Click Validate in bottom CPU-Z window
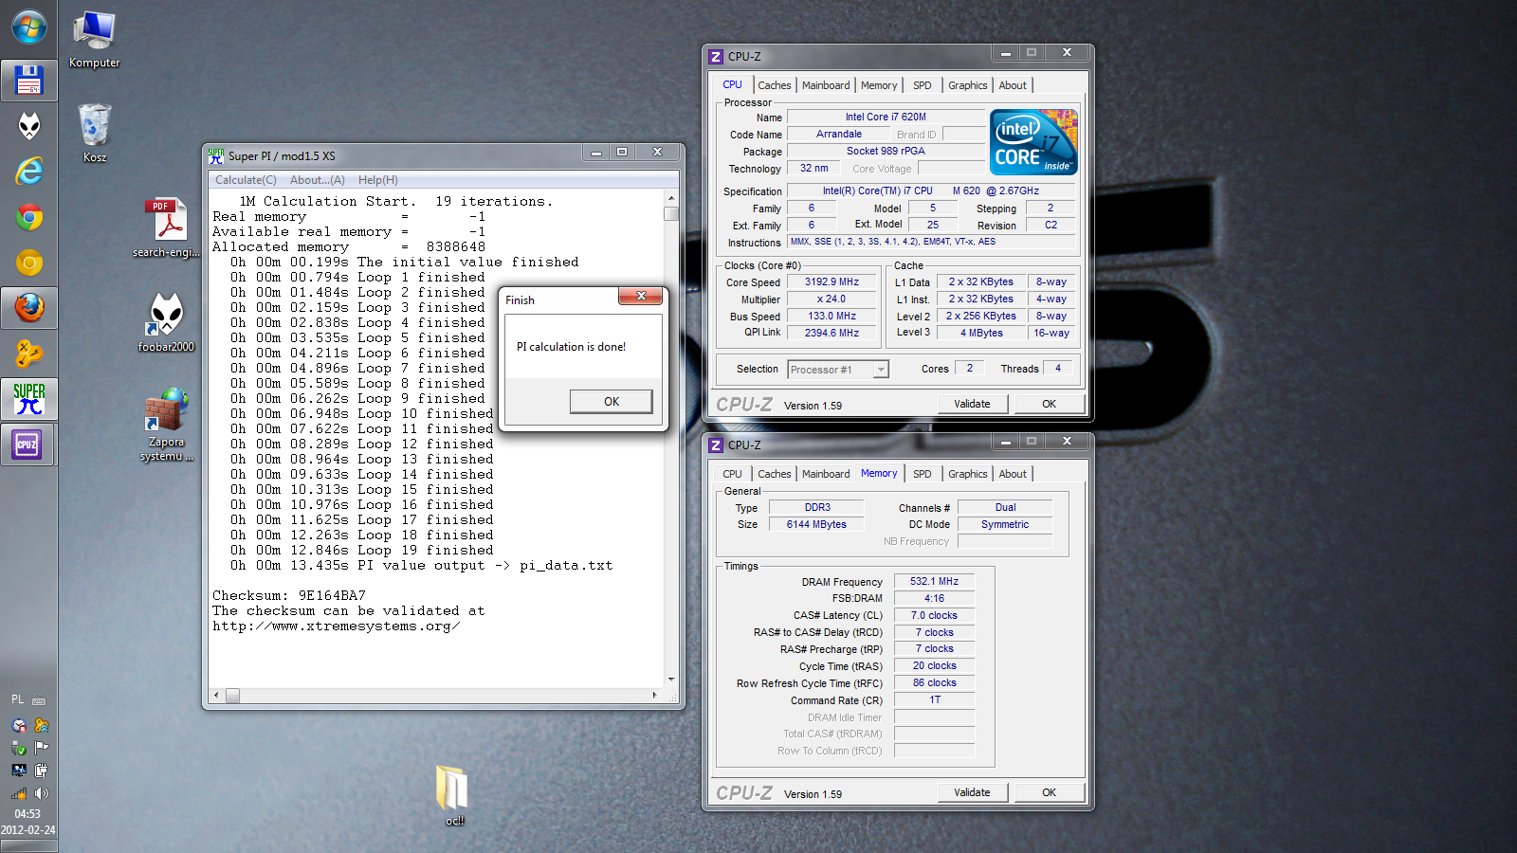Screen dimensions: 1517x853 [972, 792]
